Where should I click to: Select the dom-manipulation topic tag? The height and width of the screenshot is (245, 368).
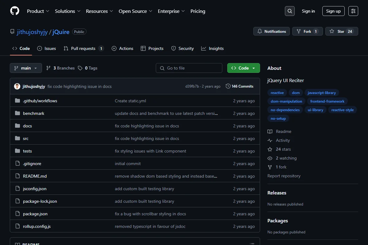point(286,101)
